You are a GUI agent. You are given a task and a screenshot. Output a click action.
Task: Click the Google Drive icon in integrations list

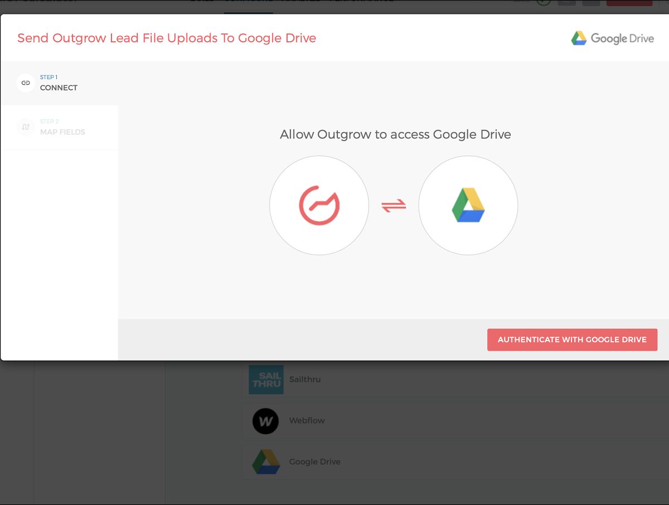point(266,462)
